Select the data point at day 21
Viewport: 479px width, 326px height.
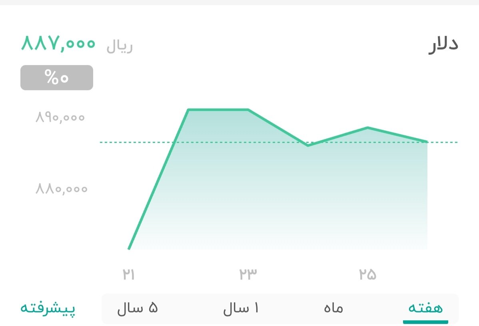(x=129, y=249)
